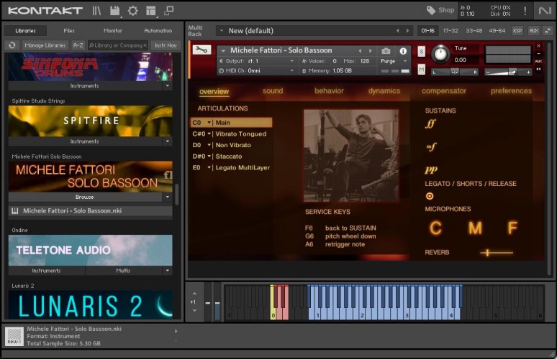
Task: Open the instrument edit wrench
Action: click(201, 50)
